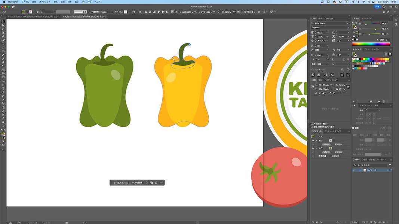399x224 pixels.
Task: Click the パスを編集 button
Action: pos(137,183)
